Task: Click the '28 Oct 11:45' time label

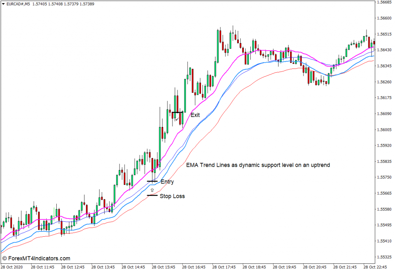Action: [x=42, y=267]
